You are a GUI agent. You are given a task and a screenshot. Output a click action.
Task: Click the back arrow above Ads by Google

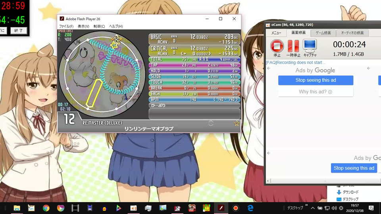(x=269, y=68)
